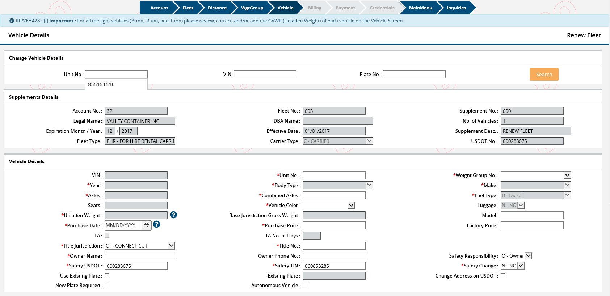Click the Safety USDOT field

136,266
